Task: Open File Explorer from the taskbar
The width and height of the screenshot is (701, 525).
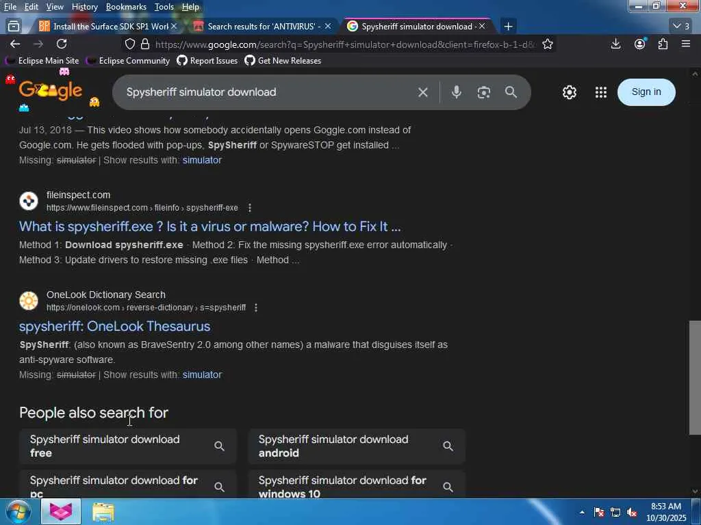Action: pos(103,512)
